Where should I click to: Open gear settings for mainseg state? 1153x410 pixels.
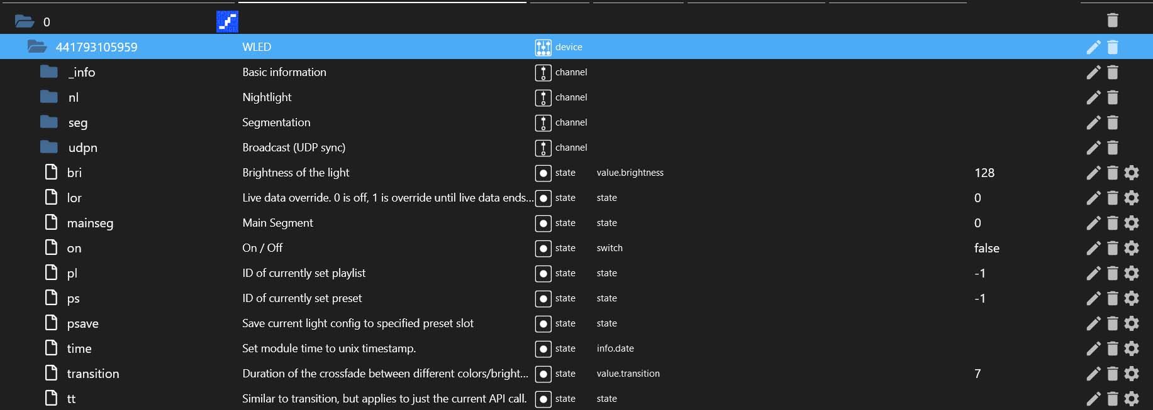coord(1131,223)
